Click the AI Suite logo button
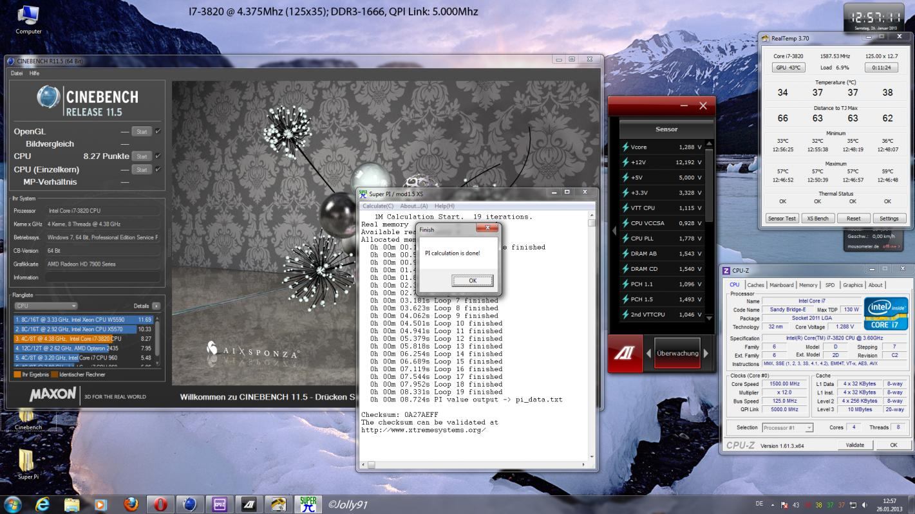This screenshot has width=915, height=514. click(x=625, y=353)
